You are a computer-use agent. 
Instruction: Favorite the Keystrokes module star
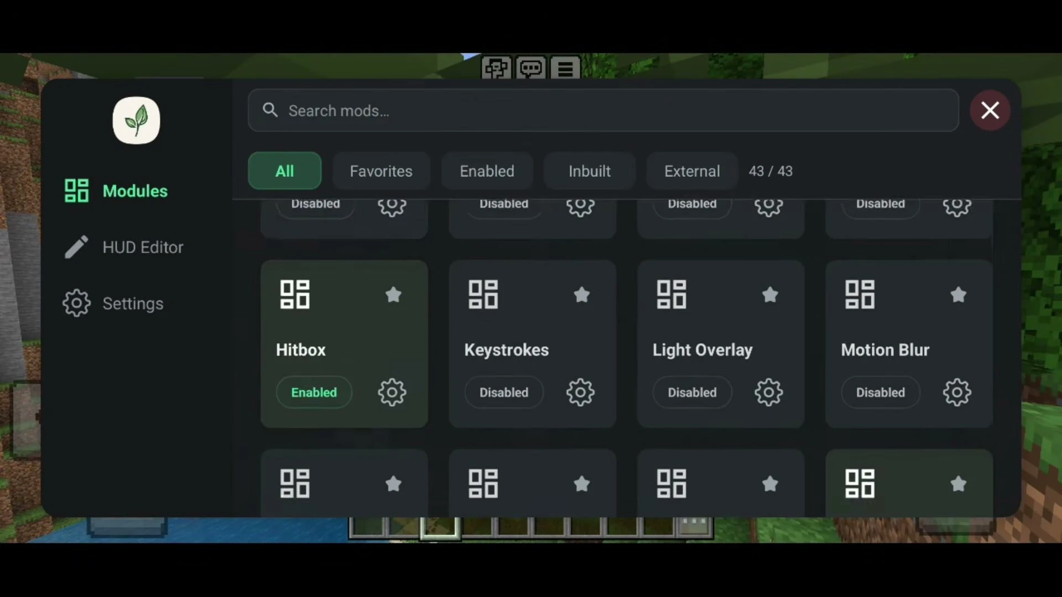(x=582, y=295)
